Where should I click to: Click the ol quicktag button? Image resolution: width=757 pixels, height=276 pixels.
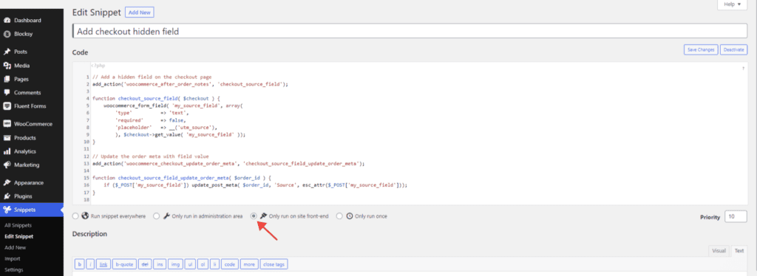[203, 264]
